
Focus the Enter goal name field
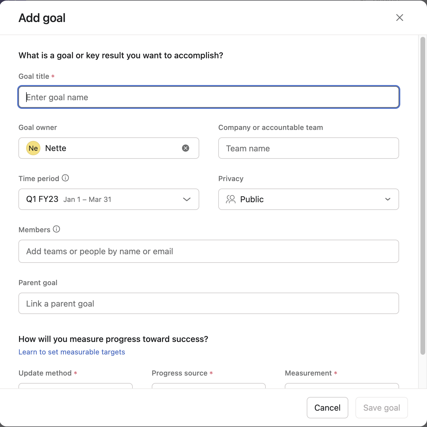tap(208, 97)
